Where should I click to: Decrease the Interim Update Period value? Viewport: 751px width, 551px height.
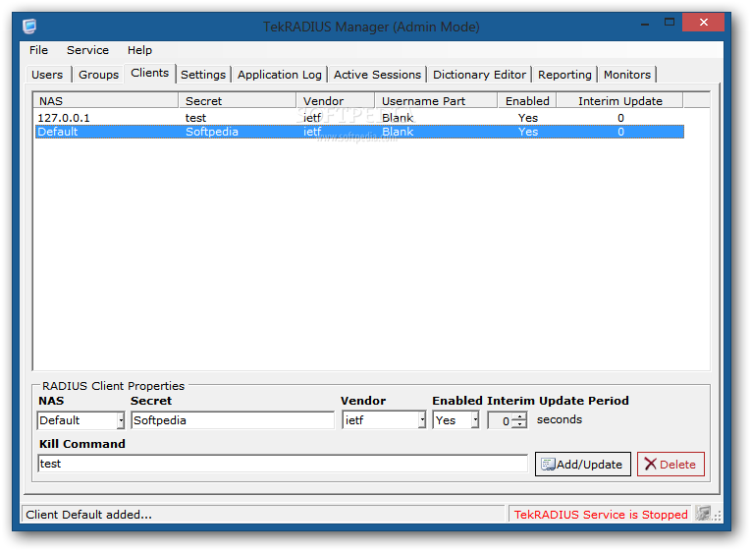(x=520, y=425)
